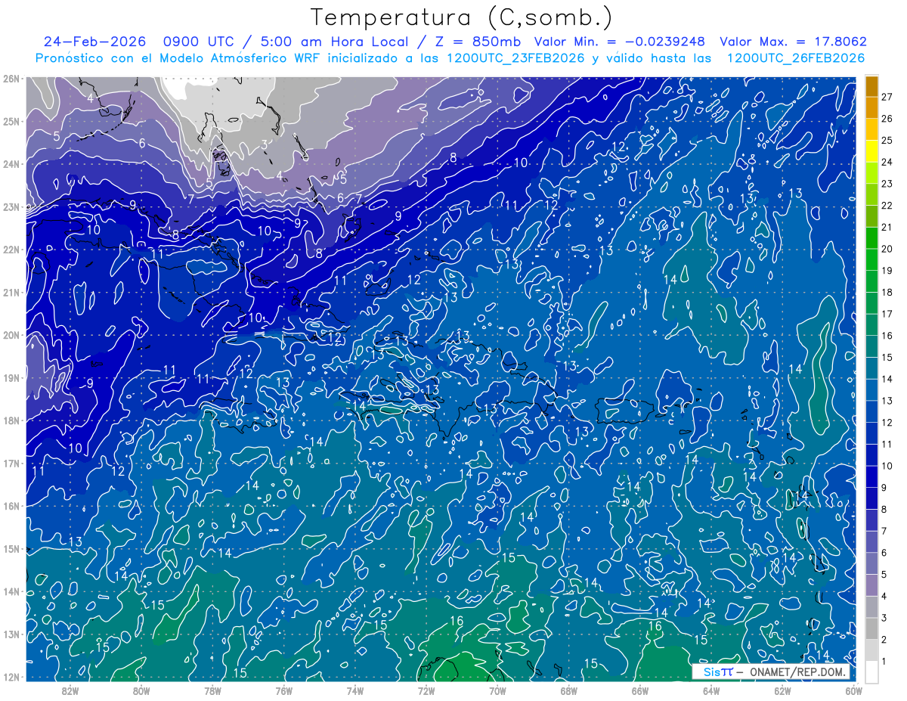Click the '74W' longitude axis label
Image resolution: width=907 pixels, height=701 pixels.
pyautogui.click(x=355, y=690)
